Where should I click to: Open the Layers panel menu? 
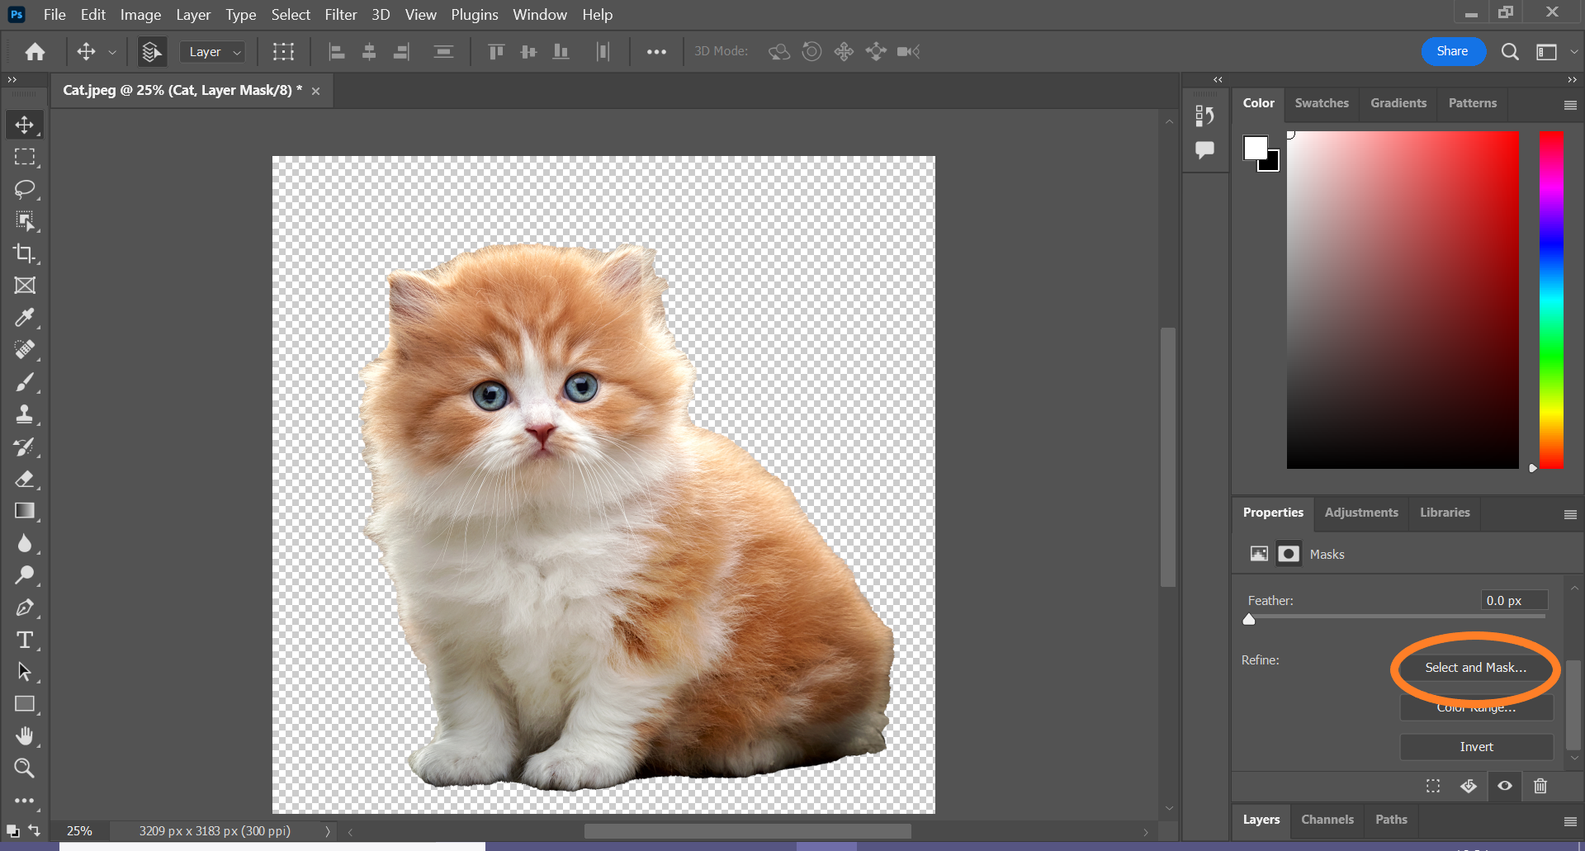coord(1570,821)
